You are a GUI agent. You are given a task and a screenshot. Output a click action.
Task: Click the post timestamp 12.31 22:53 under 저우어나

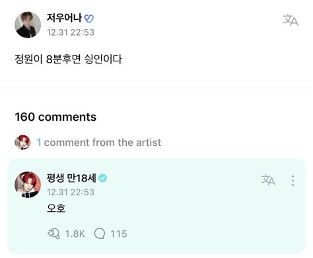pyautogui.click(x=71, y=32)
